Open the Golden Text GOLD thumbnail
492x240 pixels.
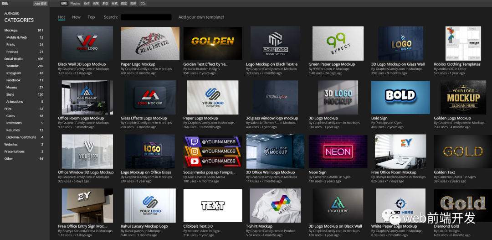tap(463, 151)
